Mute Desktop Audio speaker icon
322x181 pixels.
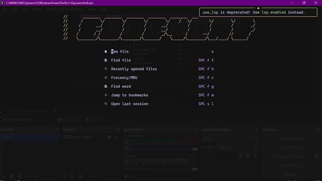pos(127,148)
